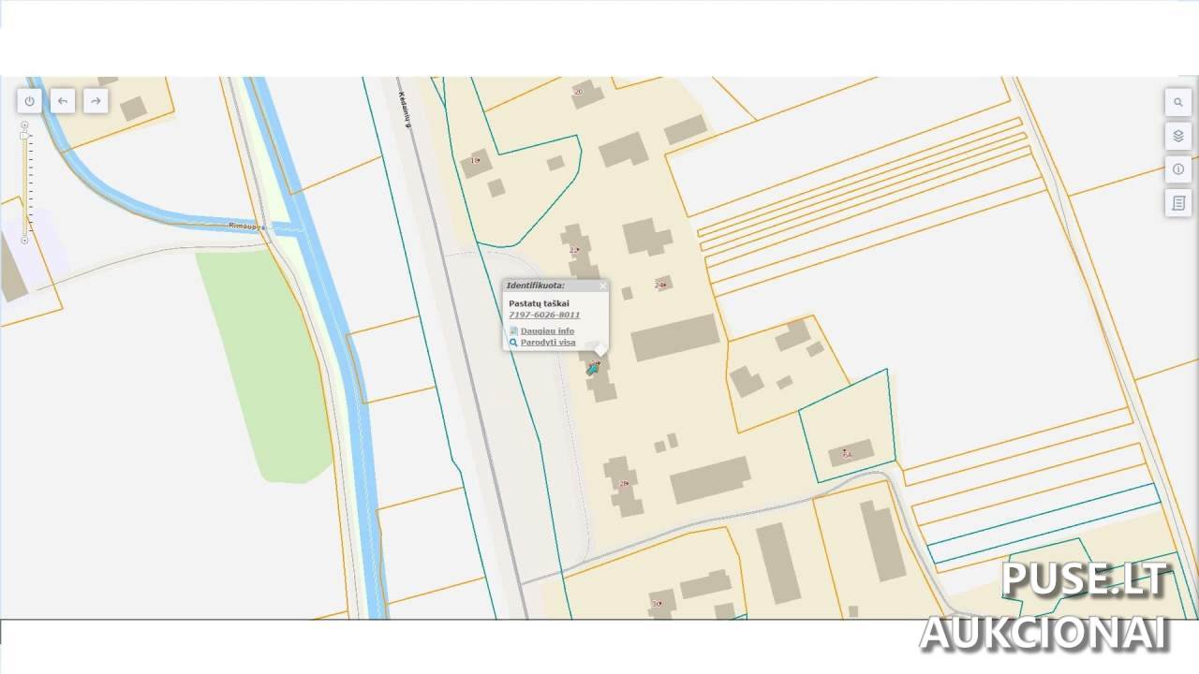
Task: Click the zoom slider handle
Action: 24,136
